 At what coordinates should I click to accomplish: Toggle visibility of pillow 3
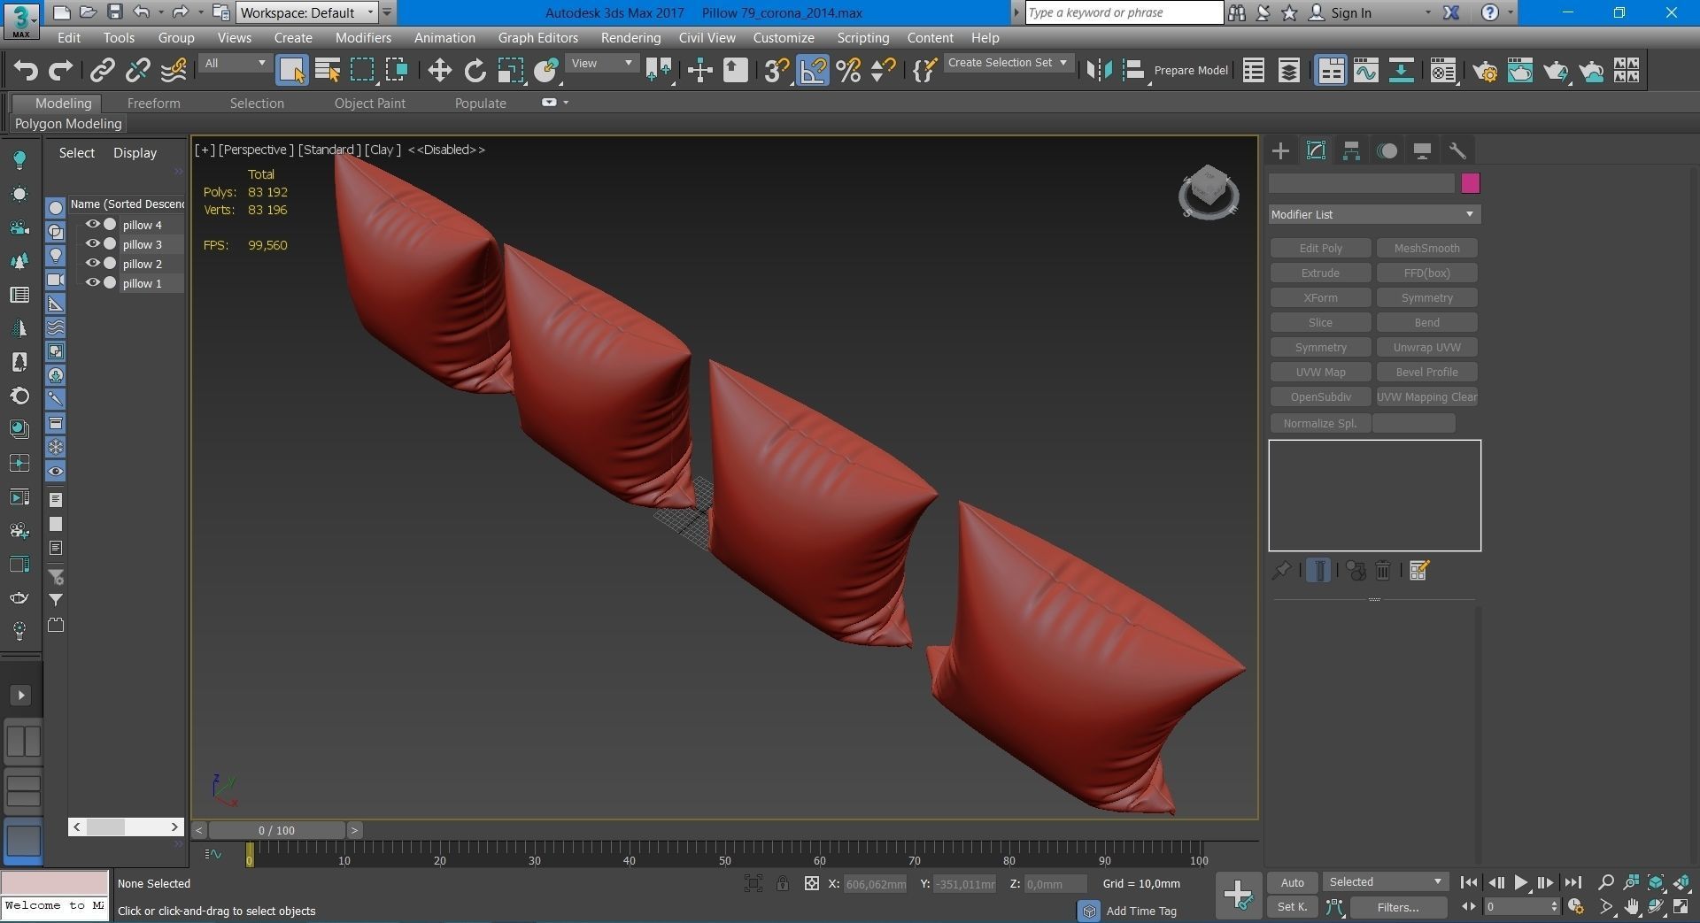(92, 244)
